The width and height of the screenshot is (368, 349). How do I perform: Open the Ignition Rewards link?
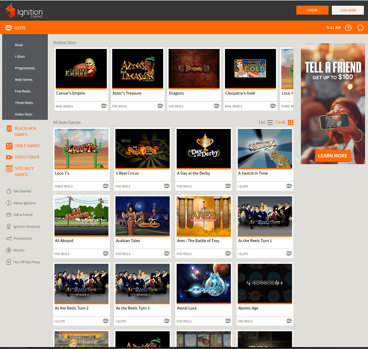26,226
